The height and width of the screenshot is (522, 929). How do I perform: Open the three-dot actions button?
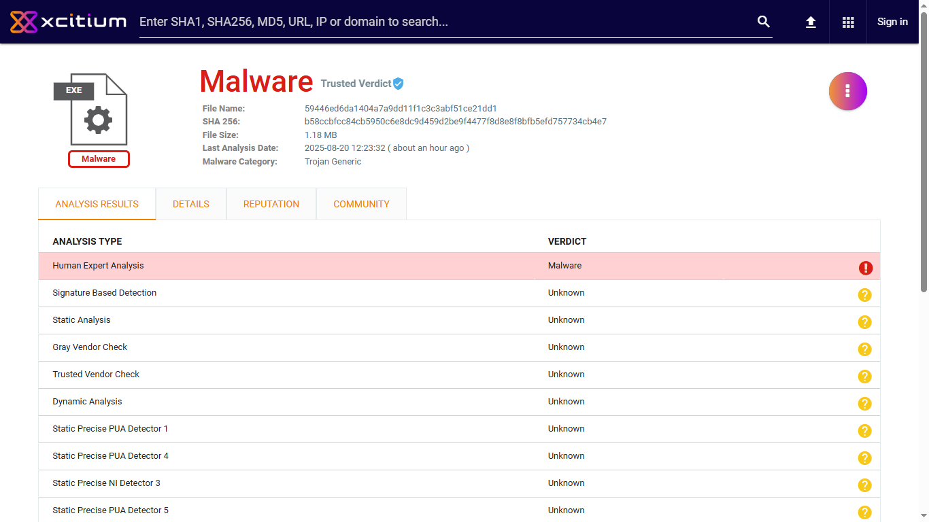tap(847, 91)
